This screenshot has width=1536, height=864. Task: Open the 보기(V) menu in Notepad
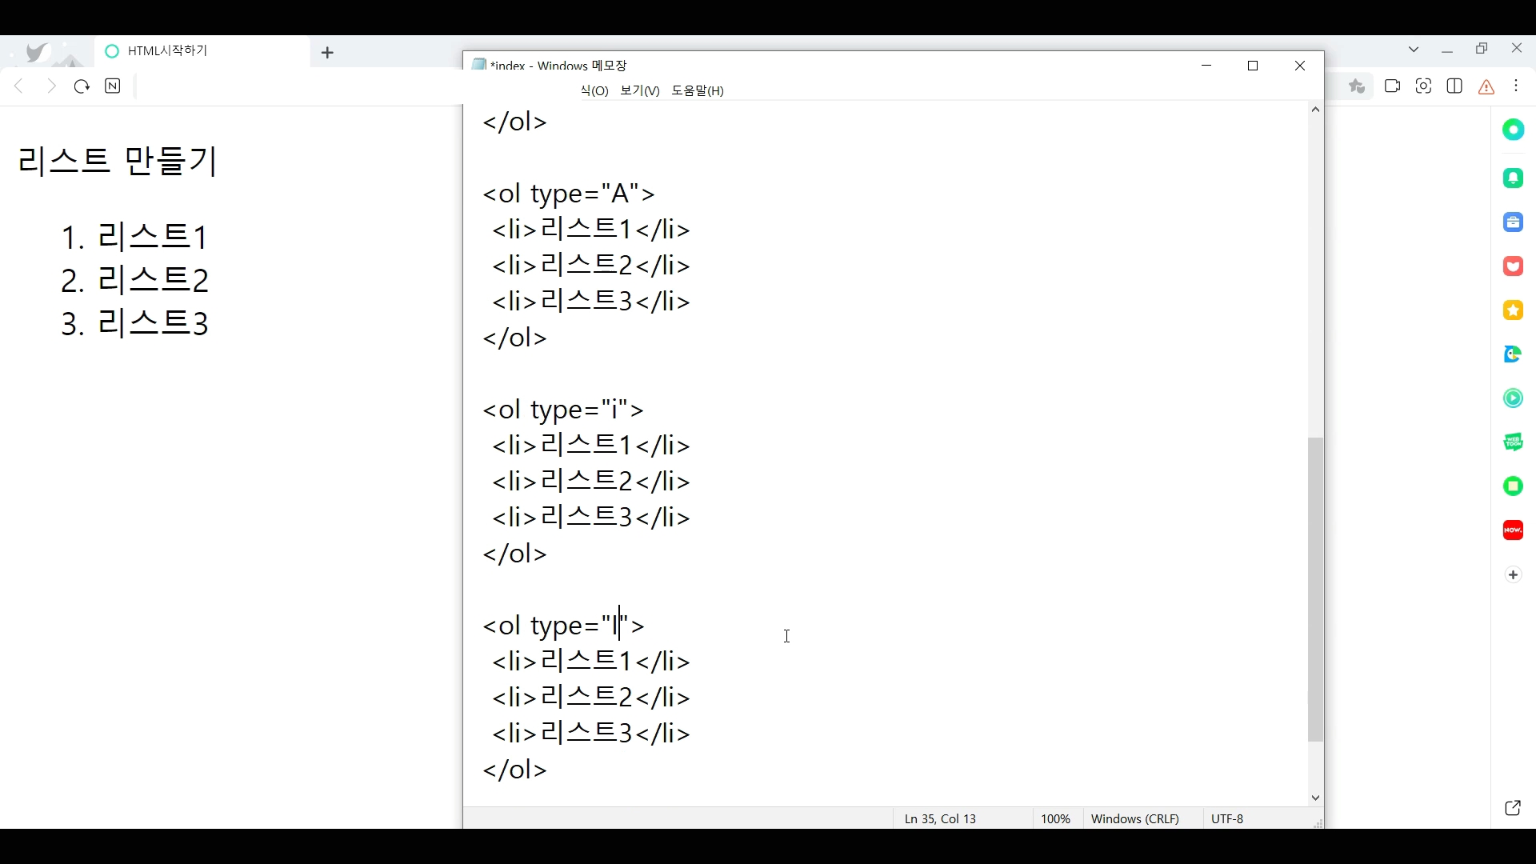(x=639, y=91)
